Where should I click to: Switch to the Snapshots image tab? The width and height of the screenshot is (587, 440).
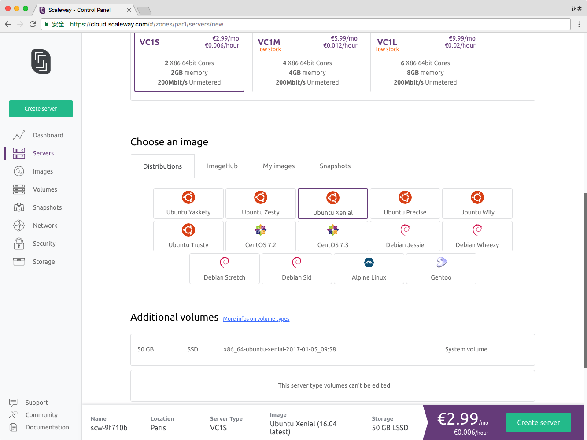335,166
